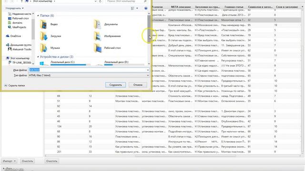Select the cell 'Ножницы по метал...'
The image size is (305, 171).
234,91
